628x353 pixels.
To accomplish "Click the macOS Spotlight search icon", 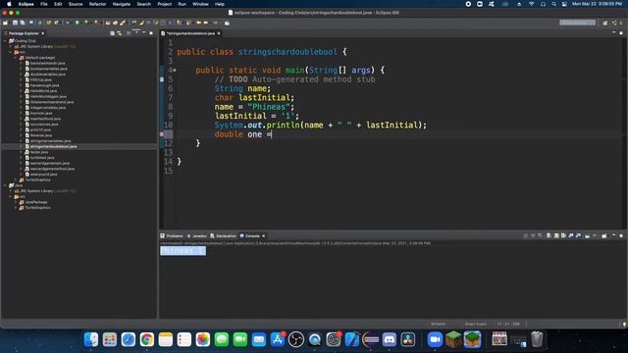I will click(x=553, y=4).
